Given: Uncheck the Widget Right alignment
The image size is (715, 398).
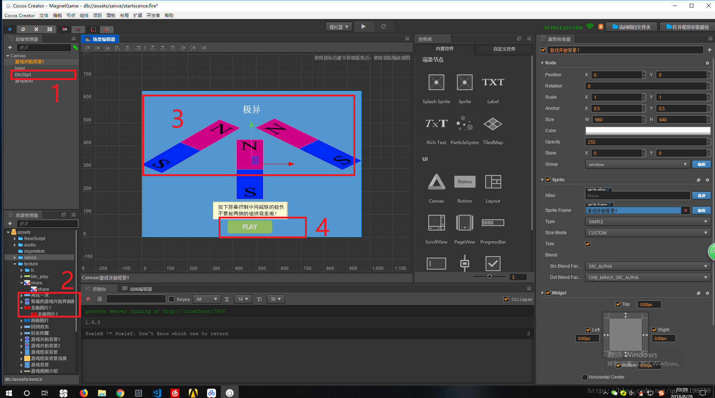Looking at the screenshot, I should click(654, 330).
